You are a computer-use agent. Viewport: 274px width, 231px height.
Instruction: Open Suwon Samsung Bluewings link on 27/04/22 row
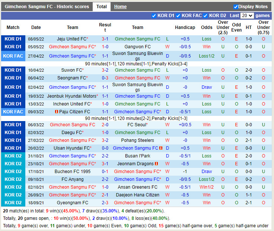click(137, 56)
